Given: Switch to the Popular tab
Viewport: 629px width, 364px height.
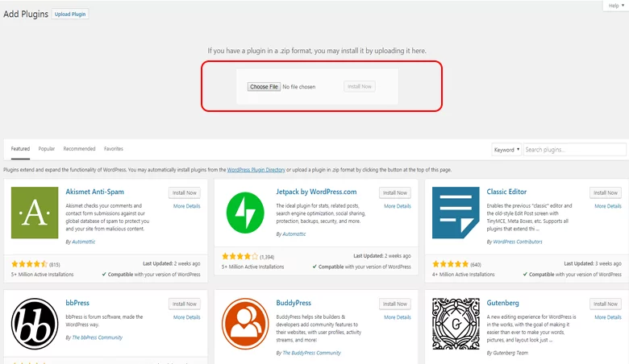Looking at the screenshot, I should coord(47,148).
